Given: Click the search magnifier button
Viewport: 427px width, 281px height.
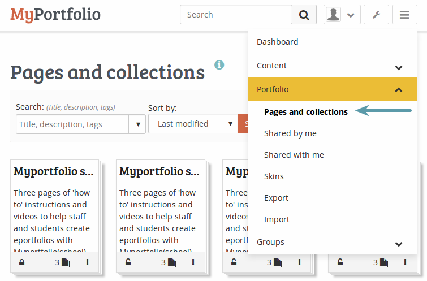Looking at the screenshot, I should (x=304, y=15).
